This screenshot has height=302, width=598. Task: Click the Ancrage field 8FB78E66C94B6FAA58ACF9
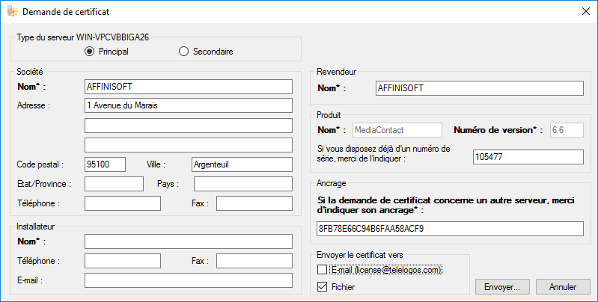(450, 229)
